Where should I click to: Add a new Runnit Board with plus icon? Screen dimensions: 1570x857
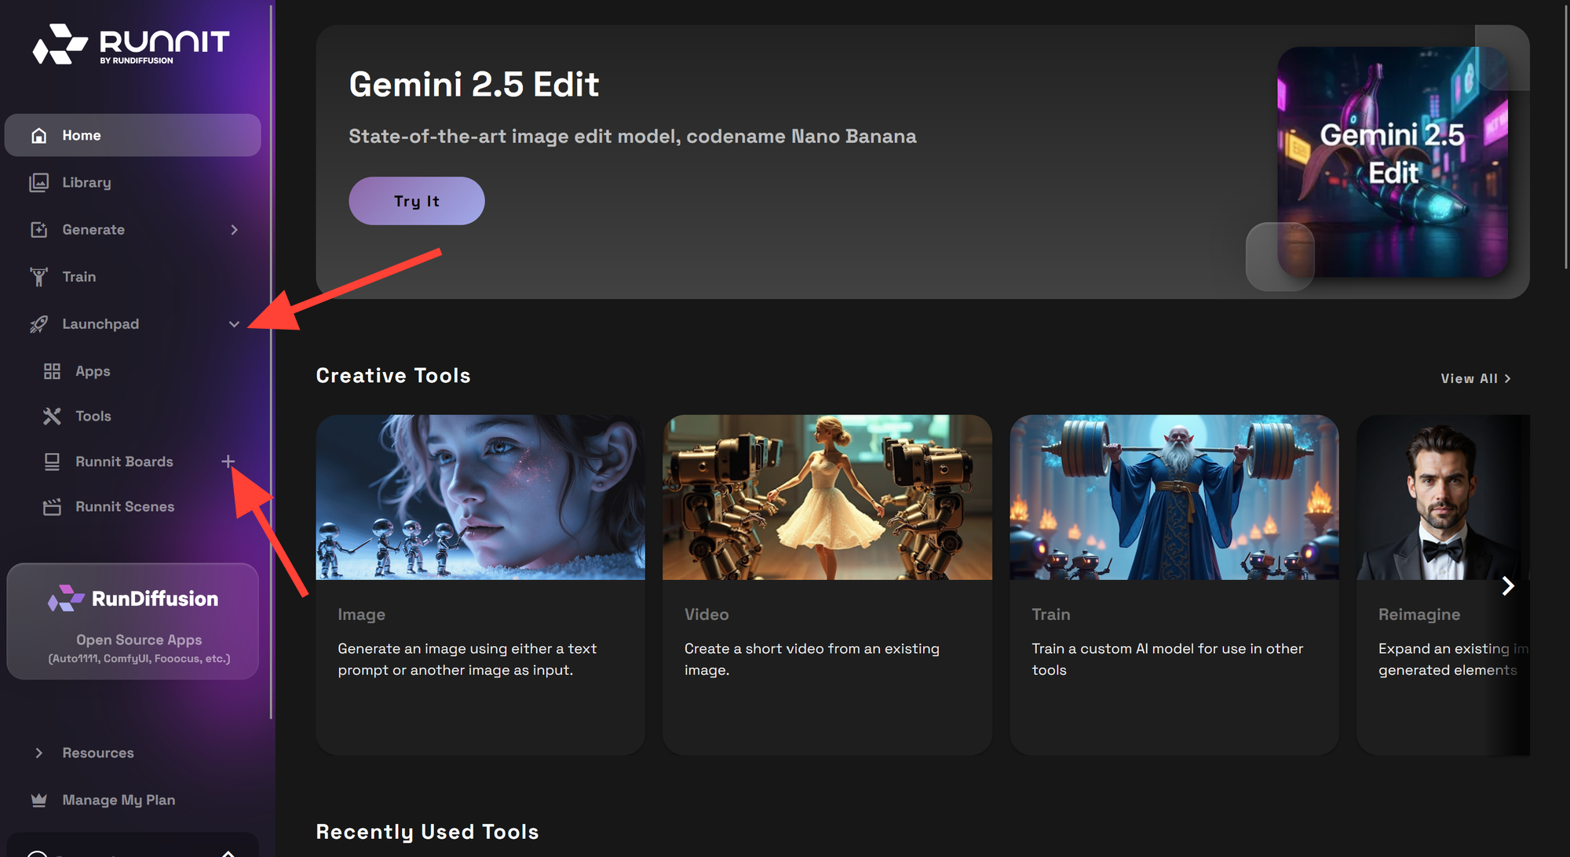(x=228, y=461)
